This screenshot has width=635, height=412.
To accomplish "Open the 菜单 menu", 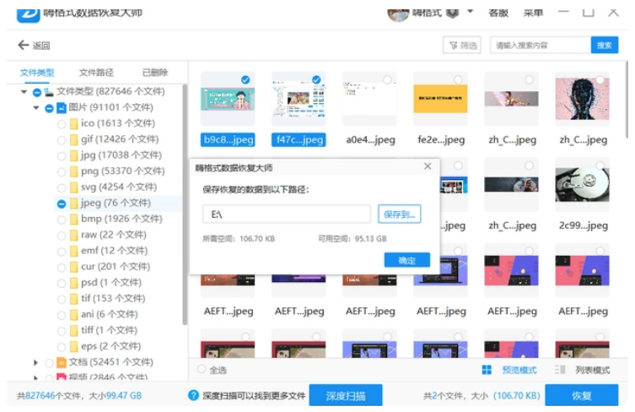I will [533, 13].
